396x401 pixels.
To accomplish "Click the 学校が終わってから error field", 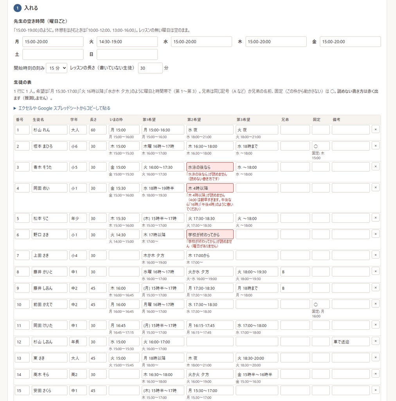I will tap(210, 235).
